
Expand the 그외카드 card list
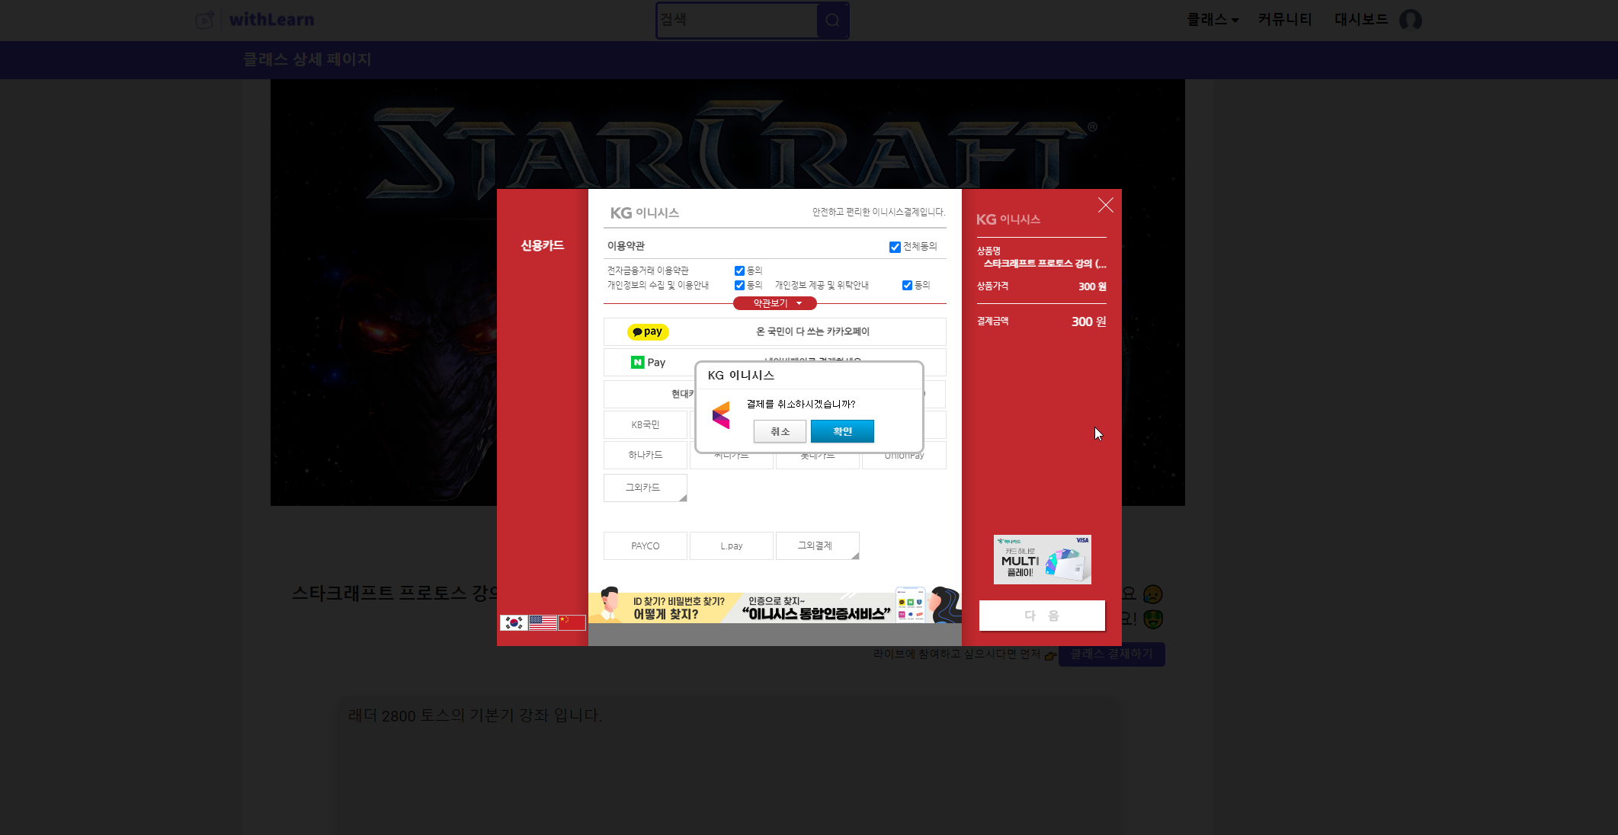coord(645,488)
